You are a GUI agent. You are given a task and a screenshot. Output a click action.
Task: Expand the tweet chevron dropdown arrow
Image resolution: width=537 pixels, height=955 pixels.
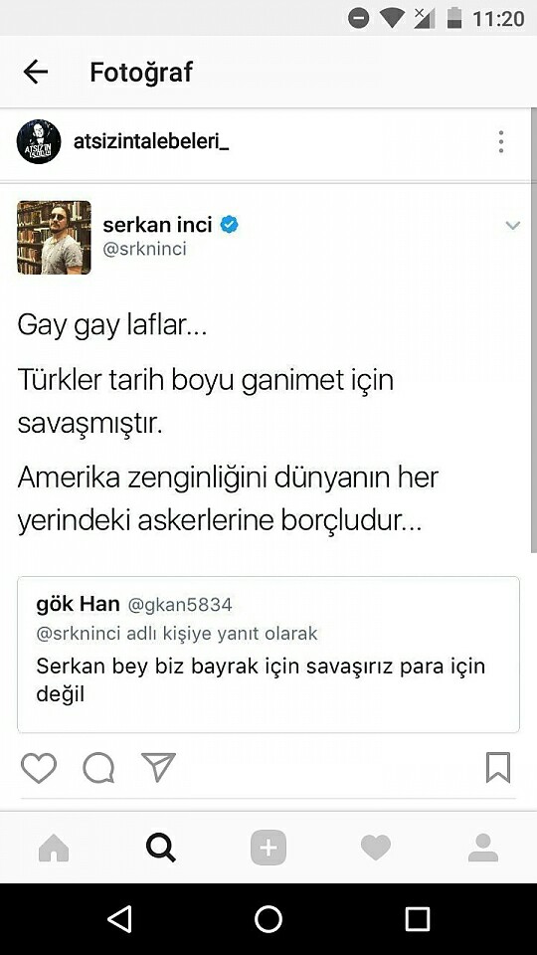pyautogui.click(x=513, y=226)
